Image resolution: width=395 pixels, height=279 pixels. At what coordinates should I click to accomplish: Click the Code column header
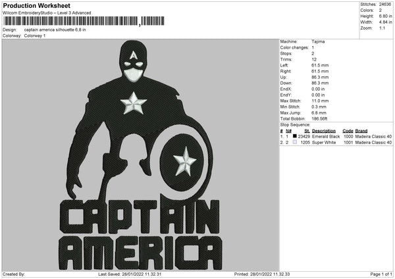[x=348, y=130]
